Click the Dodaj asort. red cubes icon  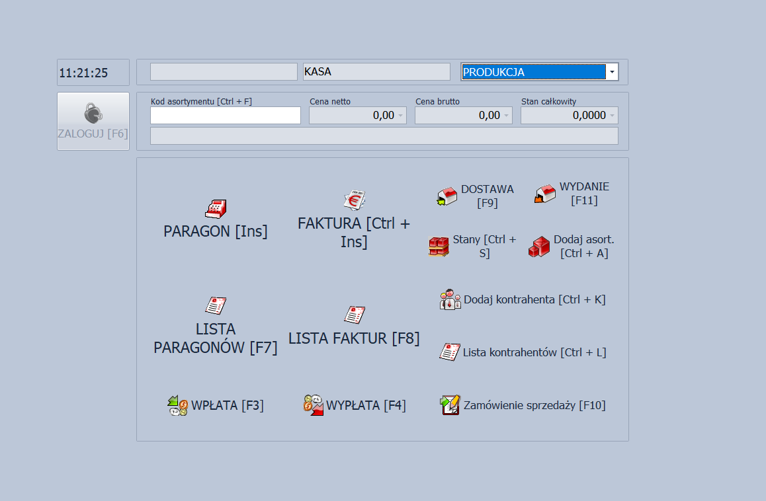[x=539, y=247]
